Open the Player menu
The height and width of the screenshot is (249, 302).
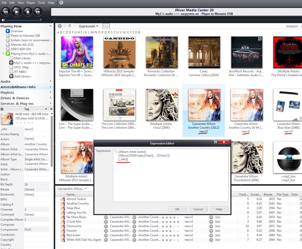pyautogui.click(x=31, y=3)
